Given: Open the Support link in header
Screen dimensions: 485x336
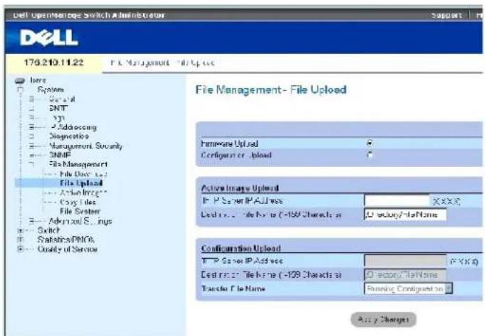Looking at the screenshot, I should click(447, 15).
